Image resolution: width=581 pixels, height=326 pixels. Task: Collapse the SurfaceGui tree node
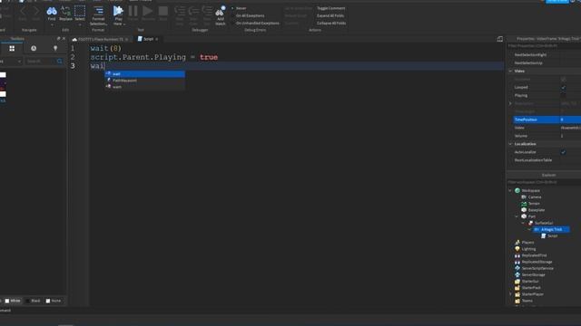[523, 223]
